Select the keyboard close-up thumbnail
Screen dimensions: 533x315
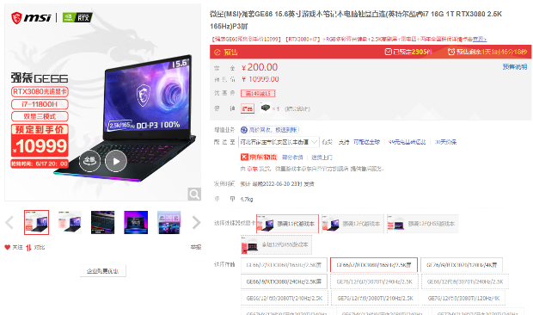click(102, 222)
